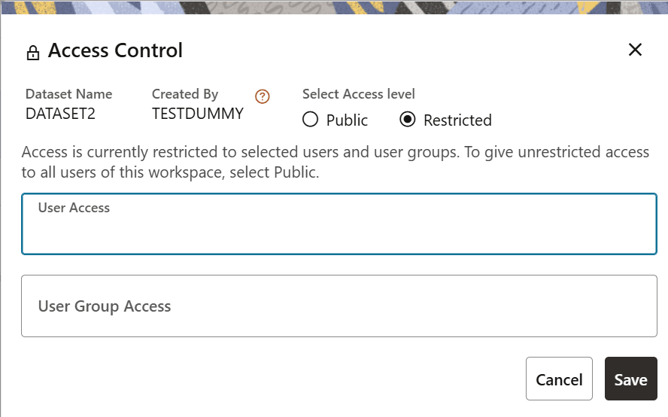Click the Dataset Name label

(x=68, y=94)
